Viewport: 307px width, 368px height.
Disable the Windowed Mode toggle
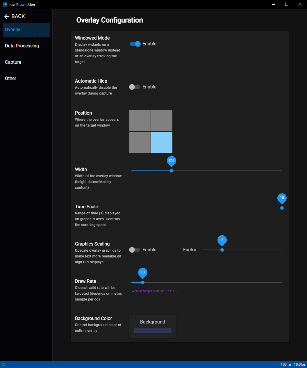(135, 44)
